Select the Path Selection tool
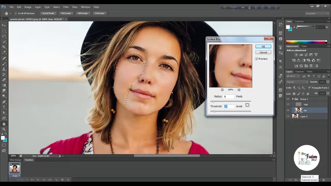The height and width of the screenshot is (186, 331). (4, 113)
